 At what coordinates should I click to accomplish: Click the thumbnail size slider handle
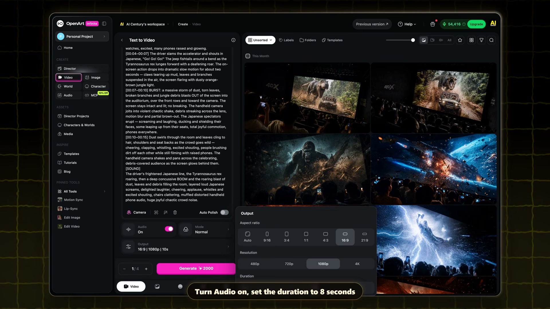pyautogui.click(x=413, y=40)
